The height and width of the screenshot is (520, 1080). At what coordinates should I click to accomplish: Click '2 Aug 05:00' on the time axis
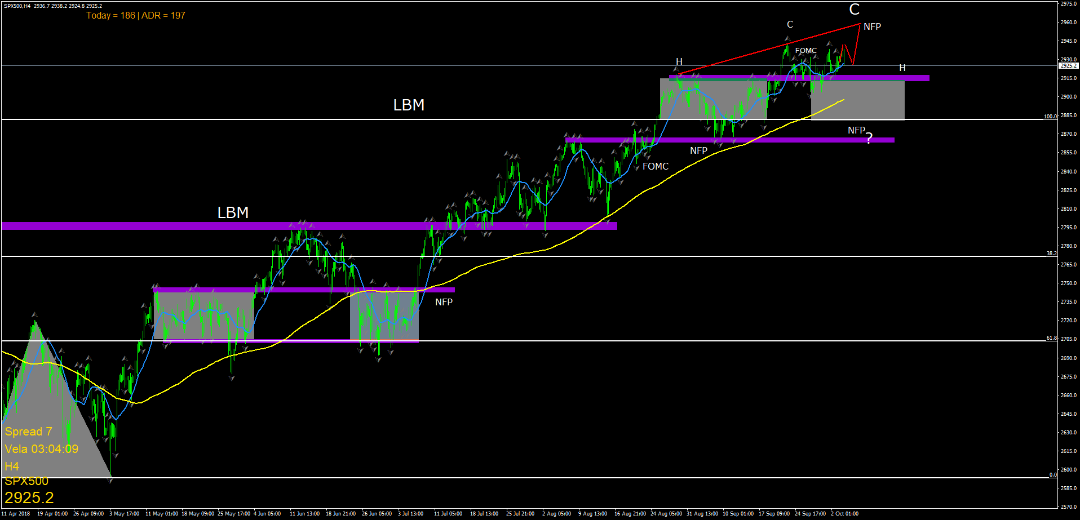[x=556, y=513]
